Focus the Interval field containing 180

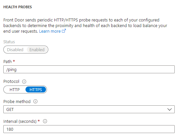coord(89,129)
